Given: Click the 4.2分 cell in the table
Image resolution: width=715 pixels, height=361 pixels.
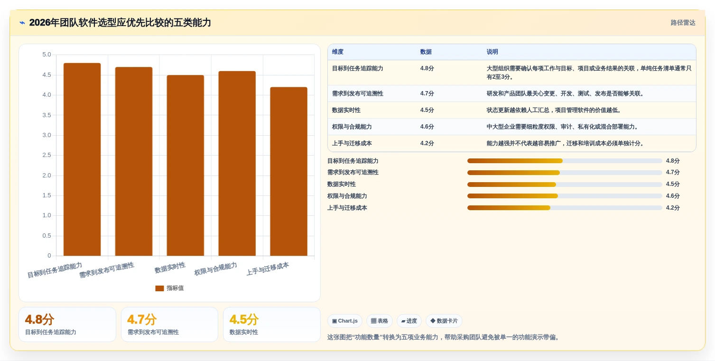Looking at the screenshot, I should click(x=427, y=143).
